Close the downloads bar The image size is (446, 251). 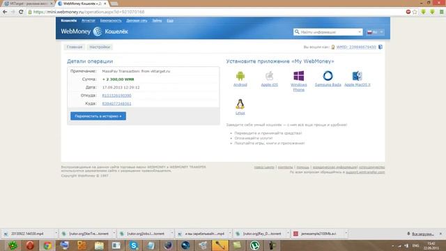440,234
